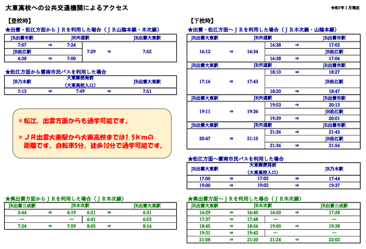The width and height of the screenshot is (366, 249).
Task: Select the 20:13 arrival time cell
Action: 334,105
